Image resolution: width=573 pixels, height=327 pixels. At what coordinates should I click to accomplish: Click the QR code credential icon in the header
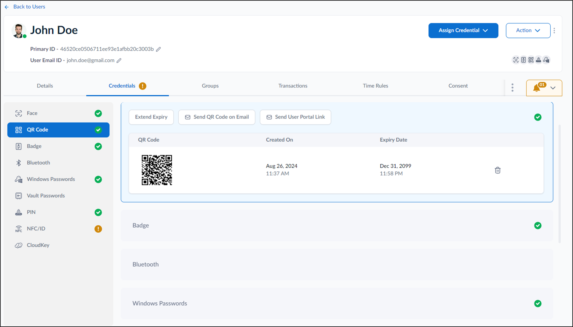coord(531,60)
